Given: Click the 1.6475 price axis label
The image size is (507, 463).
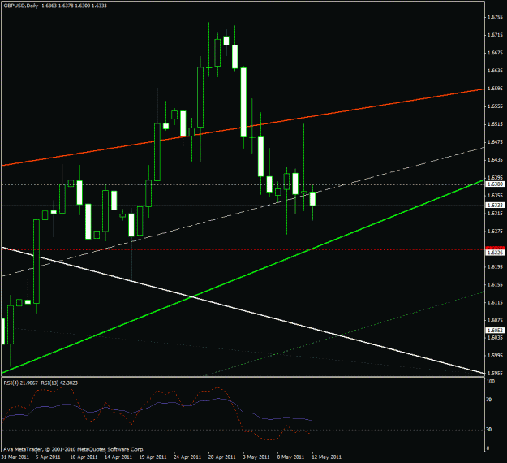Looking at the screenshot, I should pyautogui.click(x=496, y=142).
